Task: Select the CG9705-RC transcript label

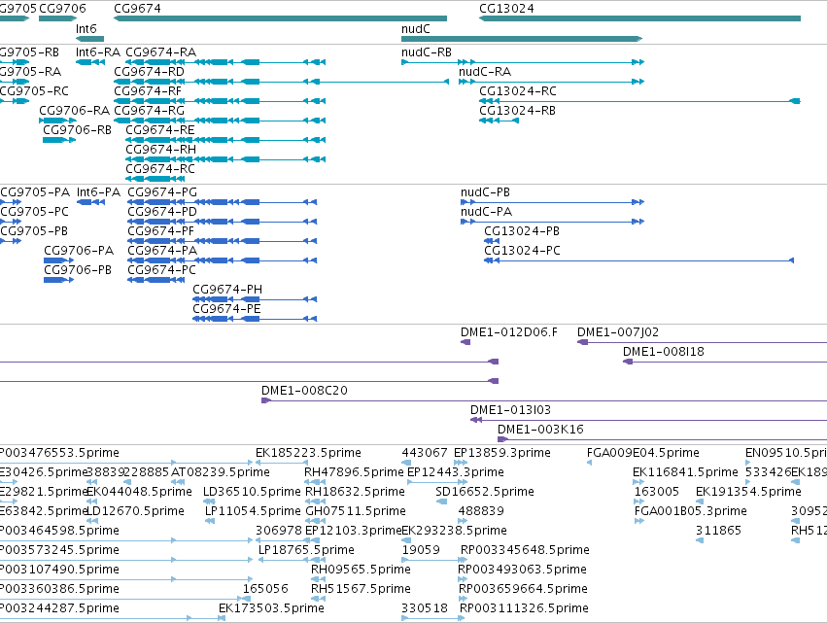Action: coord(34,91)
